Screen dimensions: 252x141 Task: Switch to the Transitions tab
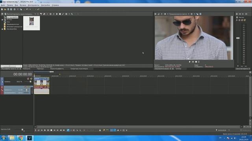(x=40, y=69)
